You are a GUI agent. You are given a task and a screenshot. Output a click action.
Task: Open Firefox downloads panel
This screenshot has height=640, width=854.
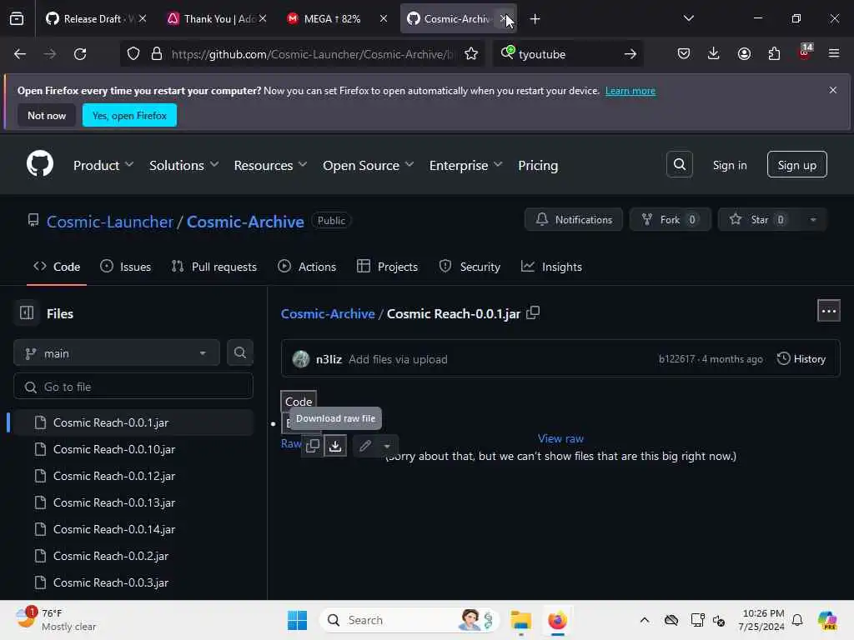[714, 53]
